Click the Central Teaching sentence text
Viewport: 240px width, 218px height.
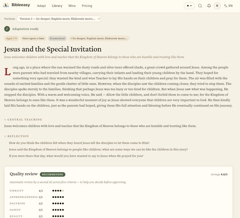(100, 126)
